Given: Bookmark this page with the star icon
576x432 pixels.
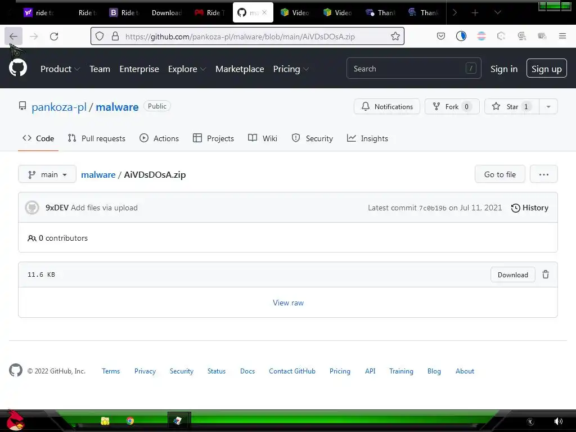Looking at the screenshot, I should point(395,36).
